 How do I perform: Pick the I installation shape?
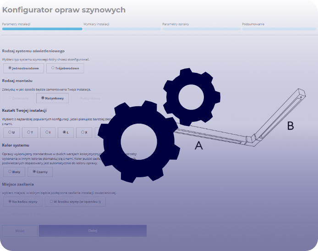(48, 132)
